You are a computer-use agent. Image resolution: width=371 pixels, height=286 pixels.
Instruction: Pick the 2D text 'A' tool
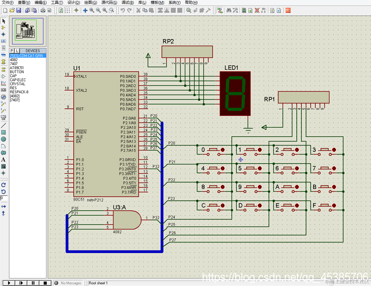point(4,160)
